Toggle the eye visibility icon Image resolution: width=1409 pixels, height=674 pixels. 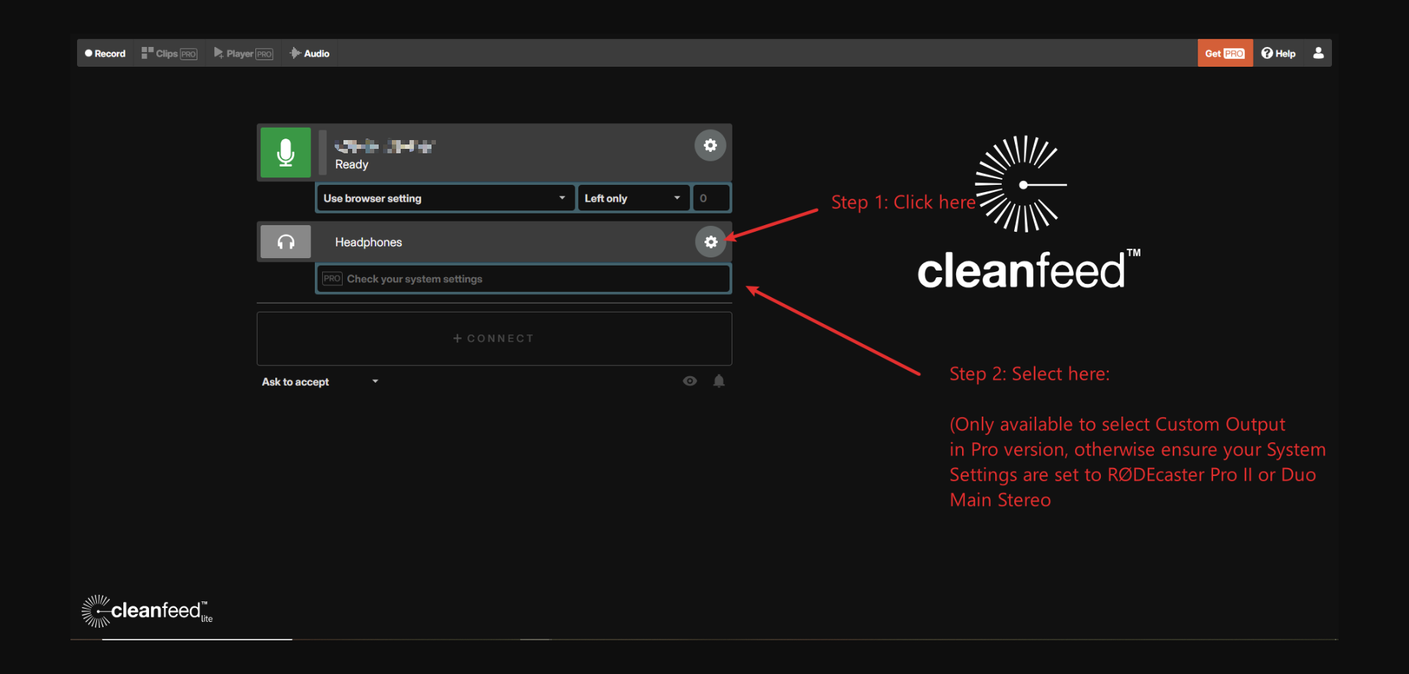[690, 381]
